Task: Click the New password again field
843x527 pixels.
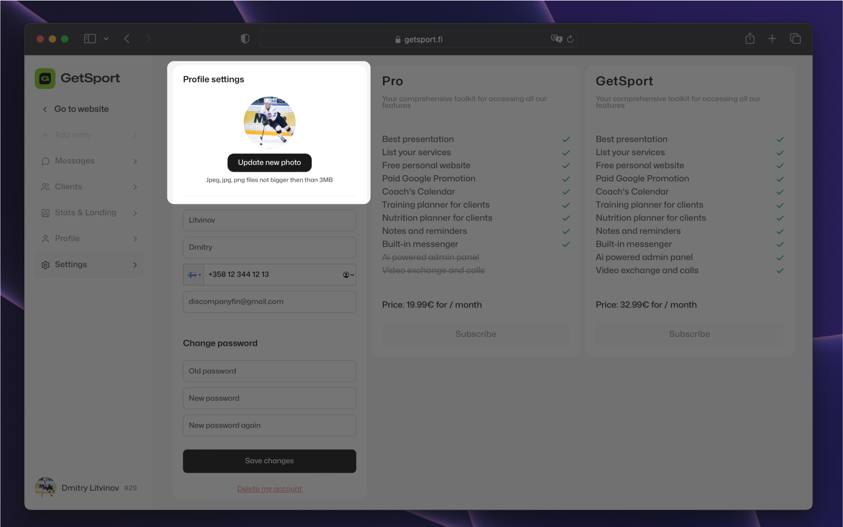Action: 270,425
